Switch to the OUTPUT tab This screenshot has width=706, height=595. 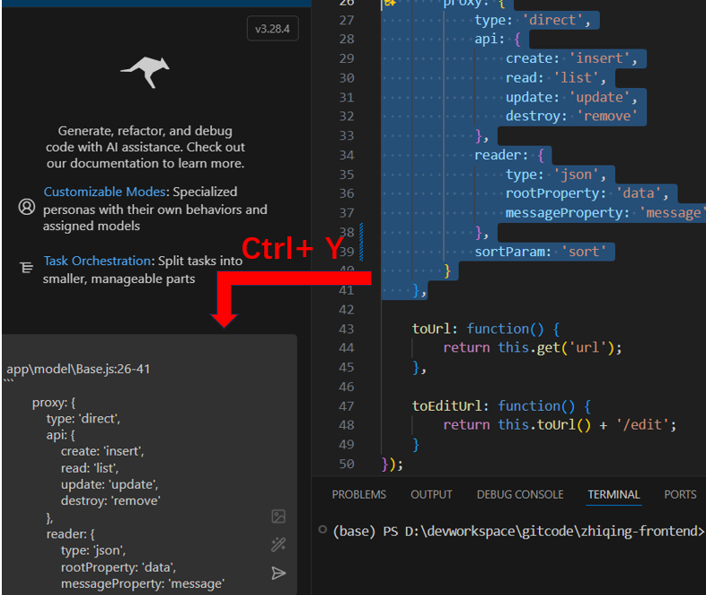tap(431, 494)
